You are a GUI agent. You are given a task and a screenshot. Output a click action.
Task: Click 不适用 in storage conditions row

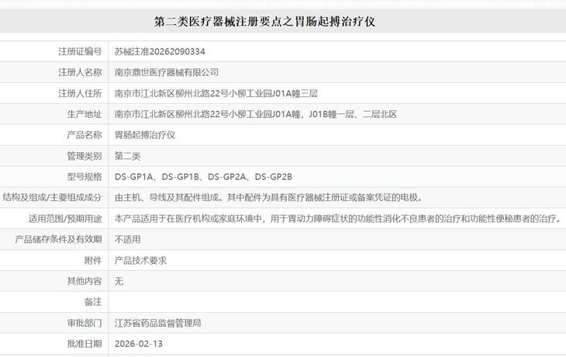click(x=127, y=239)
